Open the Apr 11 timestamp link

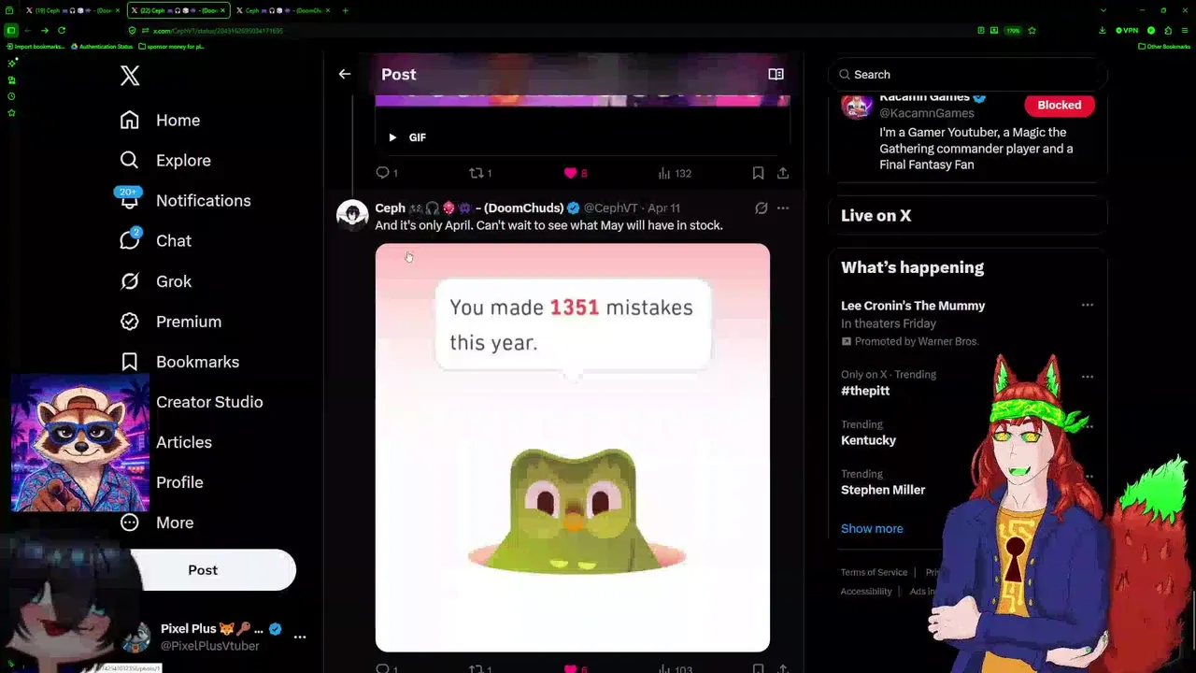[x=663, y=208]
